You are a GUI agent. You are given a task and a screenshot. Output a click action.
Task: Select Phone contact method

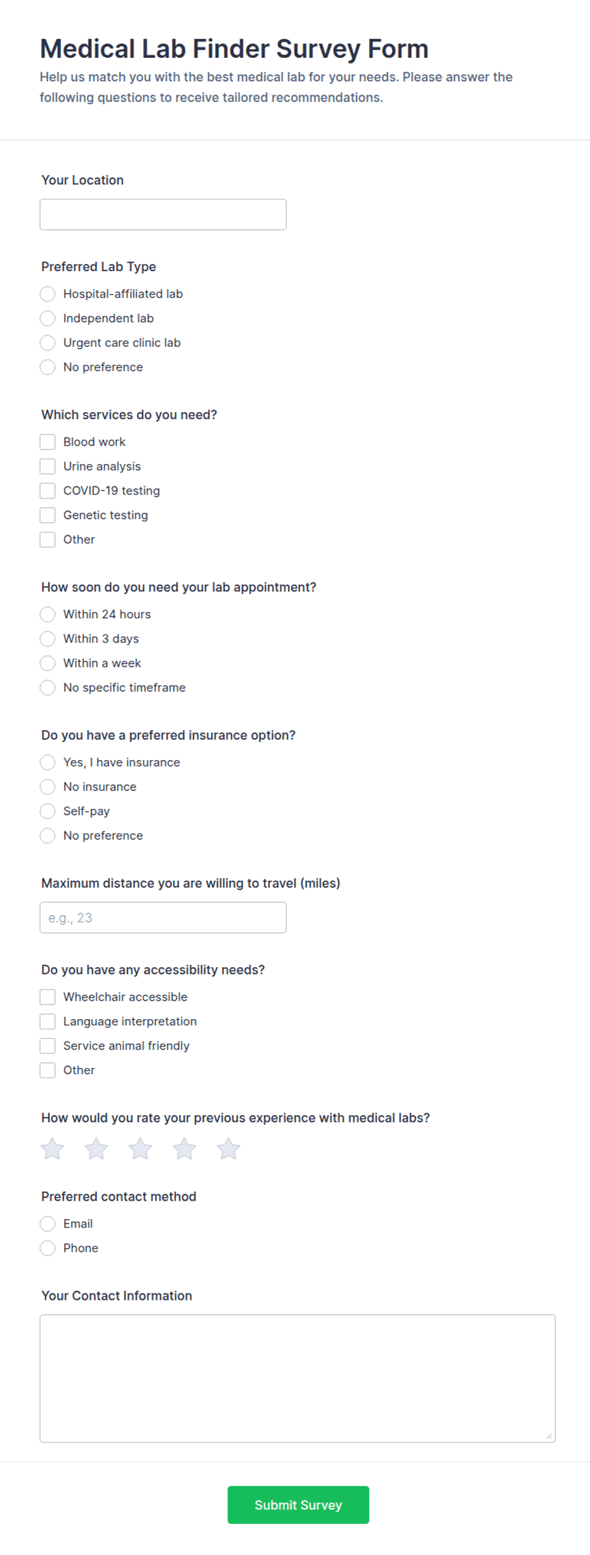click(48, 1248)
